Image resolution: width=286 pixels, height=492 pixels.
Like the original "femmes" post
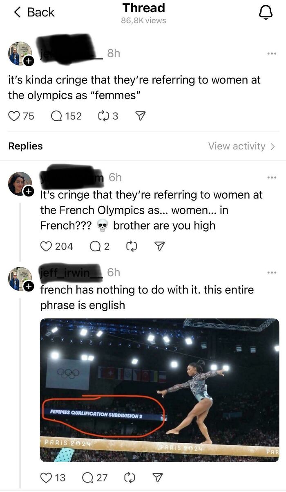coord(14,116)
